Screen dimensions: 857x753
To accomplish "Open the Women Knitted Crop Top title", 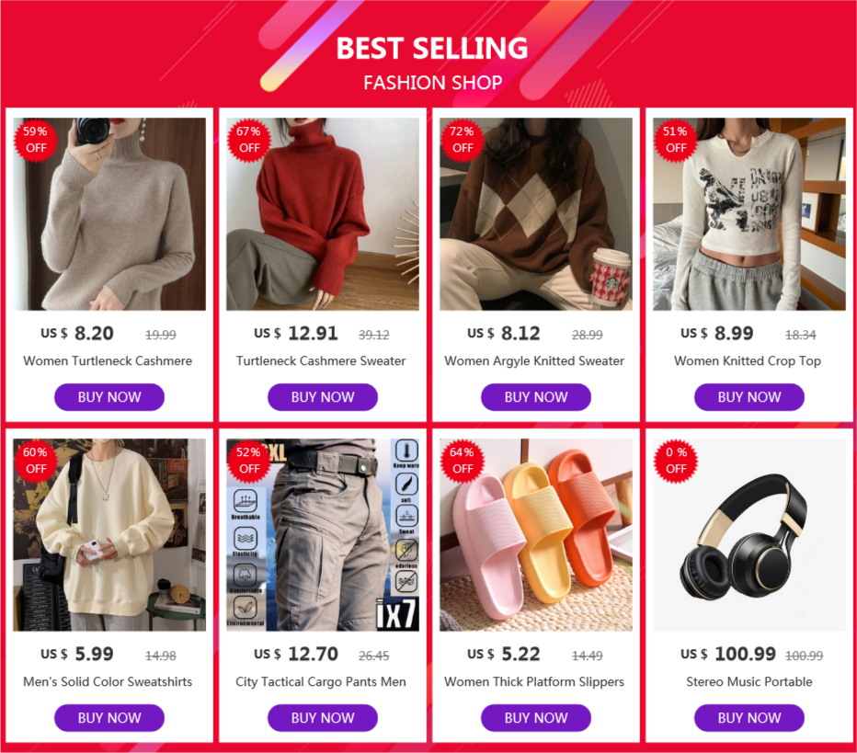I will tap(748, 361).
